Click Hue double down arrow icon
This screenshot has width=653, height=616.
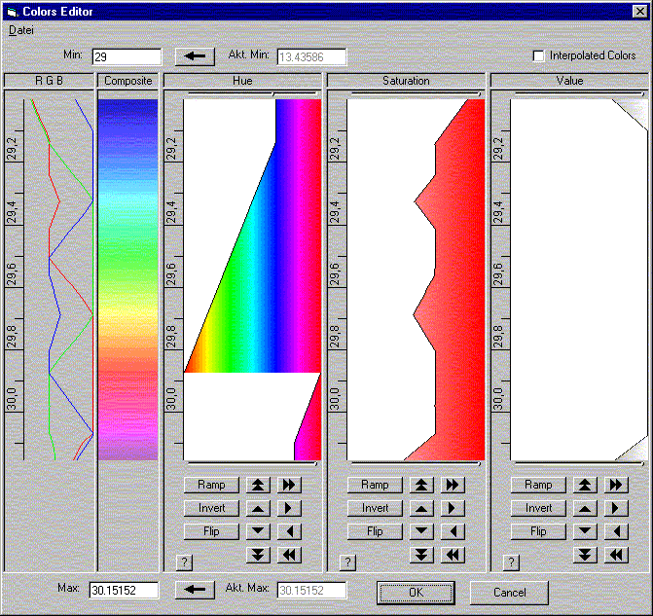(258, 555)
